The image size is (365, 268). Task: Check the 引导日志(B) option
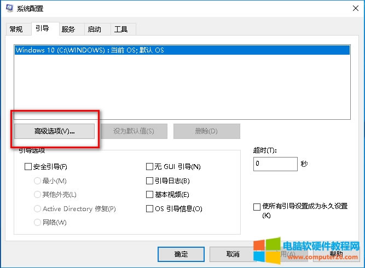(150, 180)
